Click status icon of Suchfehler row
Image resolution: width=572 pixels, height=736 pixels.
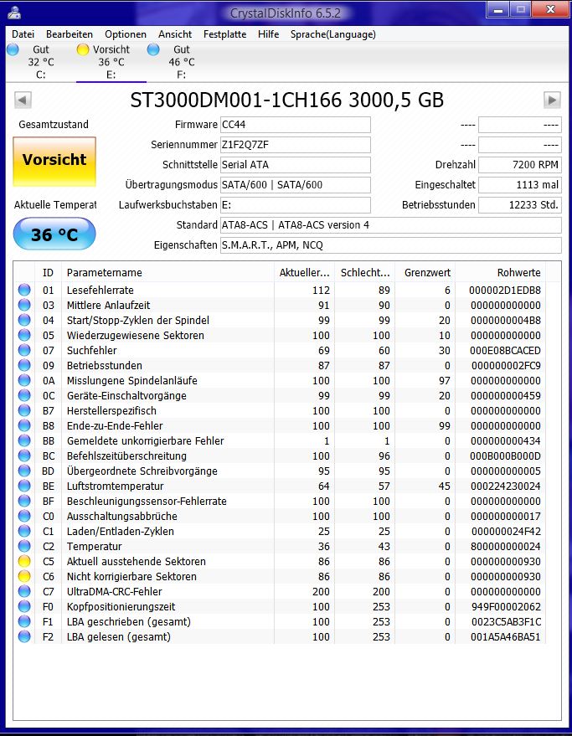click(x=24, y=350)
